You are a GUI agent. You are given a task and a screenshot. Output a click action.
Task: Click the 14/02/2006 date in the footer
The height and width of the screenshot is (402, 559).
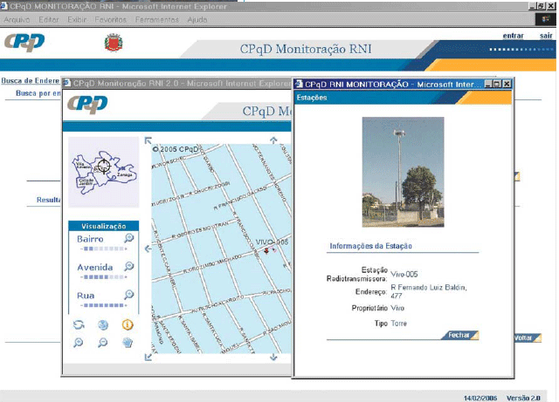coord(480,398)
